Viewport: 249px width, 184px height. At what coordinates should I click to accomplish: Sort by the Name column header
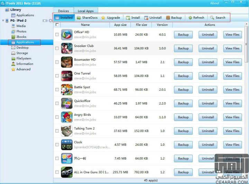coord(85,25)
